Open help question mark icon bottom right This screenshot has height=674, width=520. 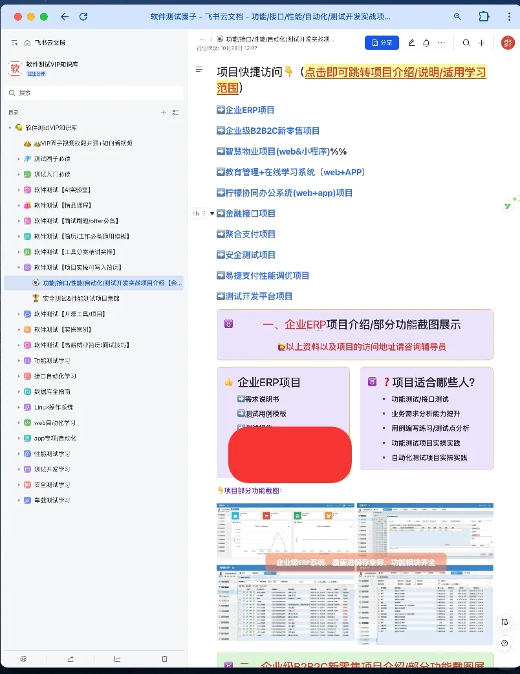point(505,643)
